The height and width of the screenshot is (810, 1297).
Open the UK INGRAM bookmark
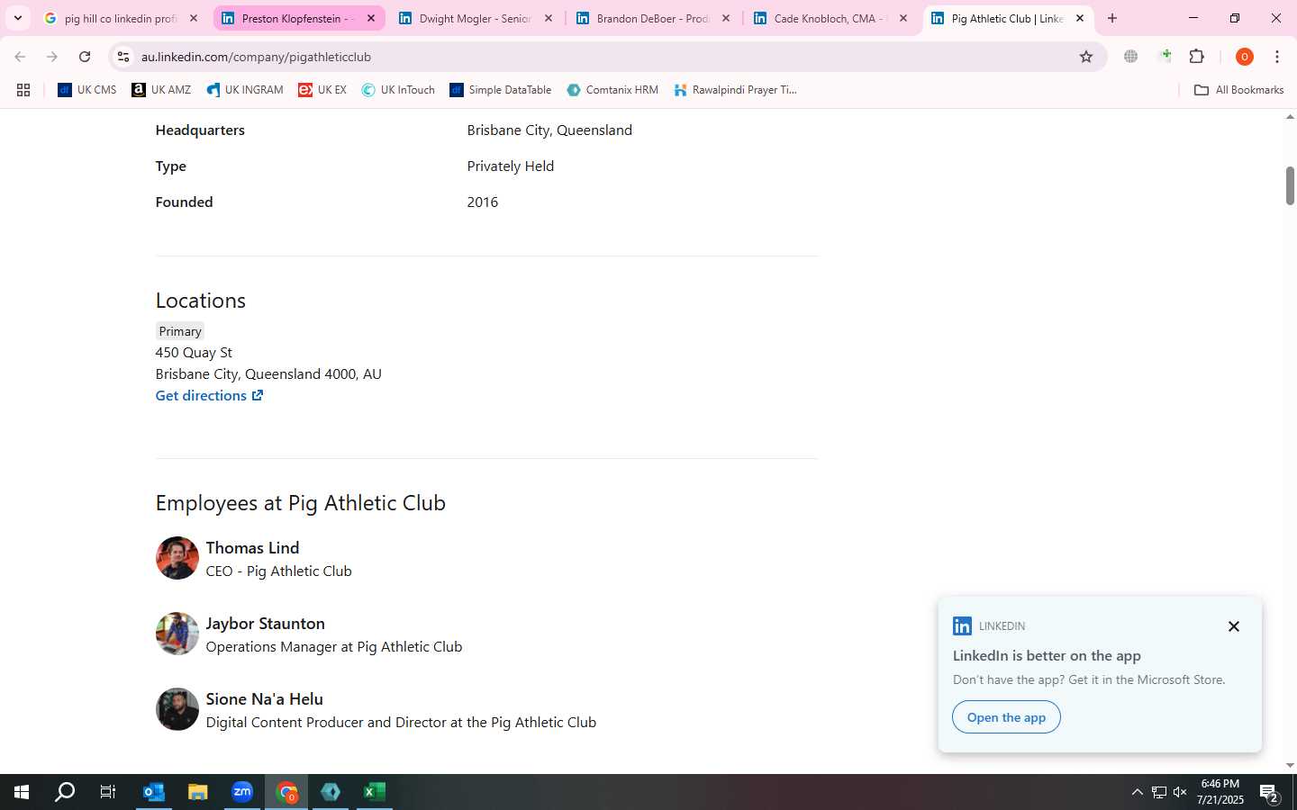(245, 90)
